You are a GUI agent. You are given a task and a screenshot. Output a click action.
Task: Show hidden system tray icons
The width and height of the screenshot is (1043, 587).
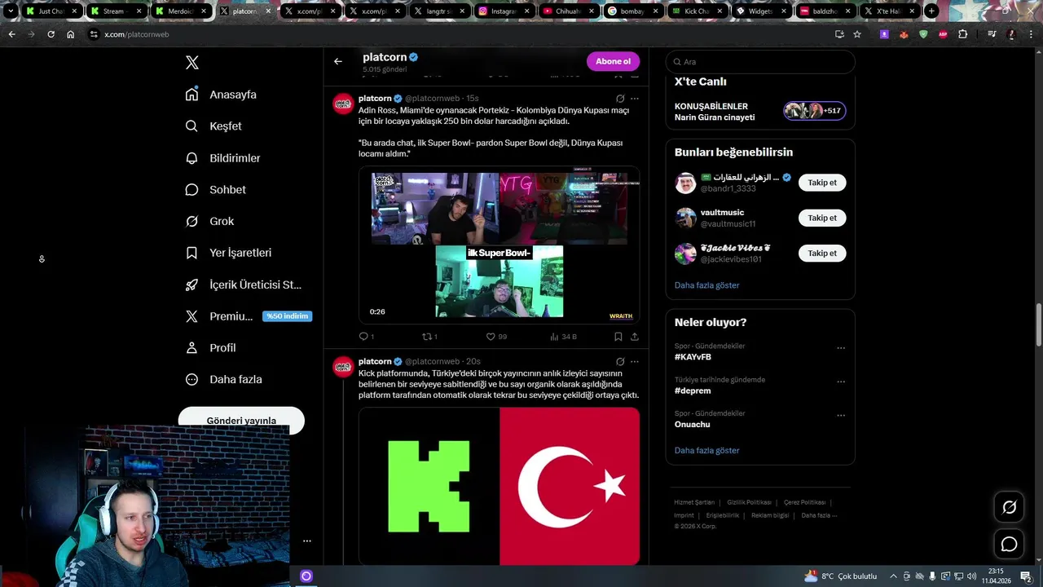coord(893,576)
